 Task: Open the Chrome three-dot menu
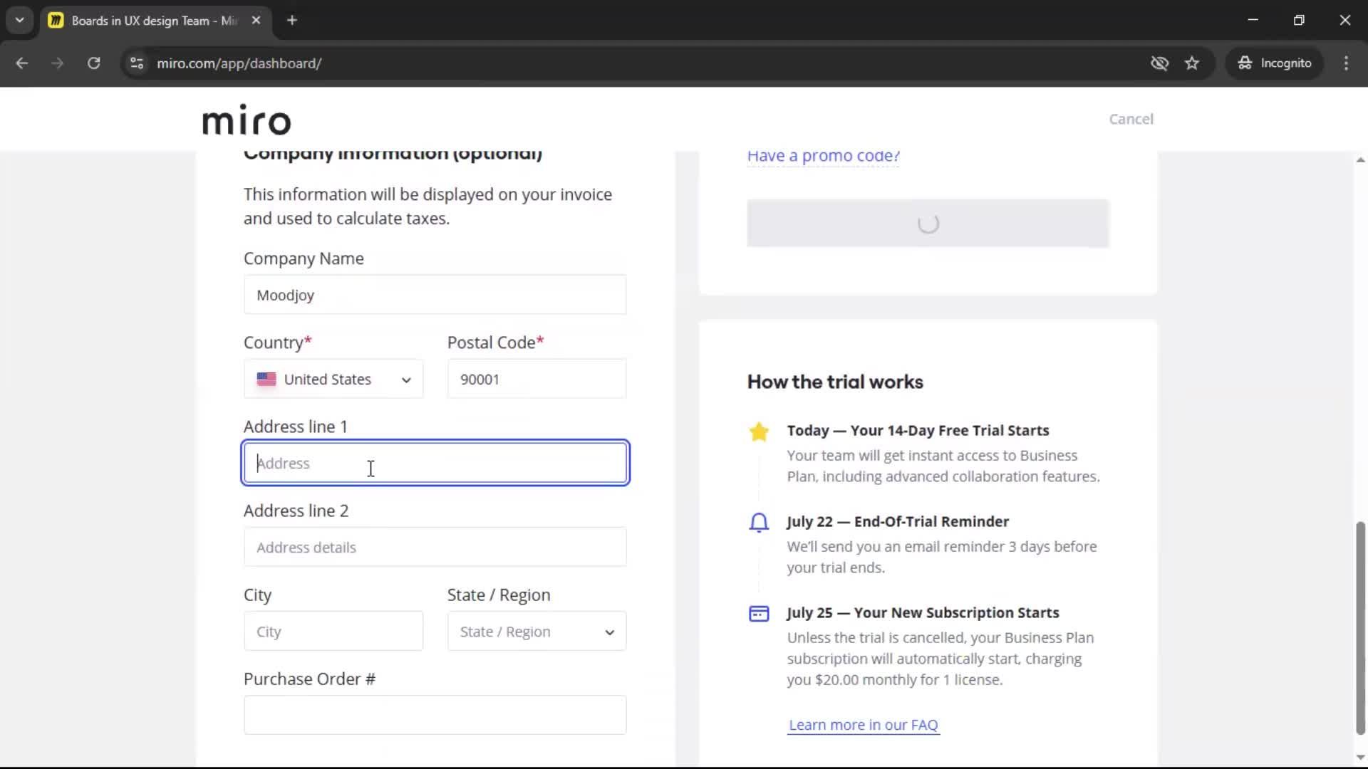[1346, 63]
